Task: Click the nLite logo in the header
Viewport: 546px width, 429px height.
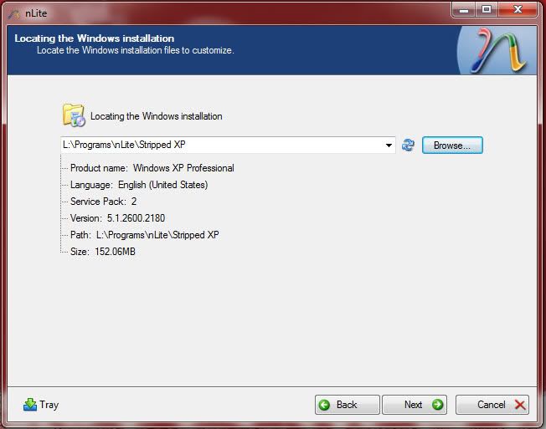Action: [497, 50]
